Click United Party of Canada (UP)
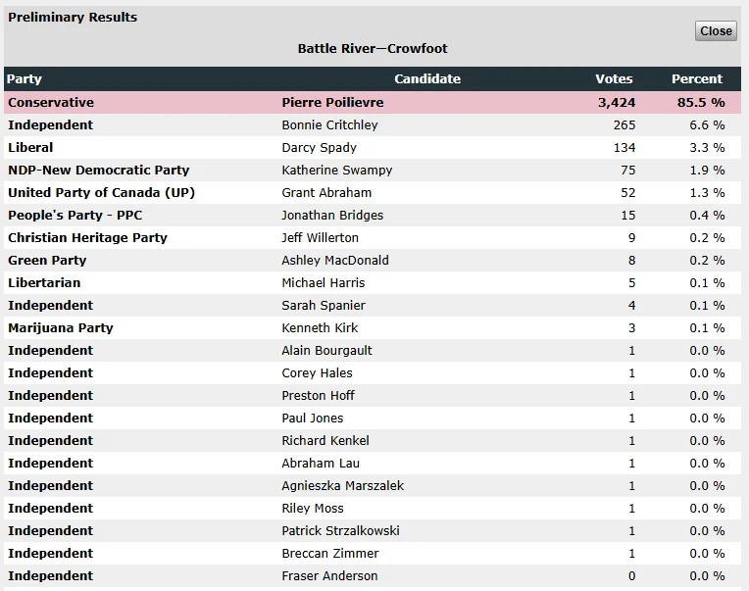 (101, 192)
